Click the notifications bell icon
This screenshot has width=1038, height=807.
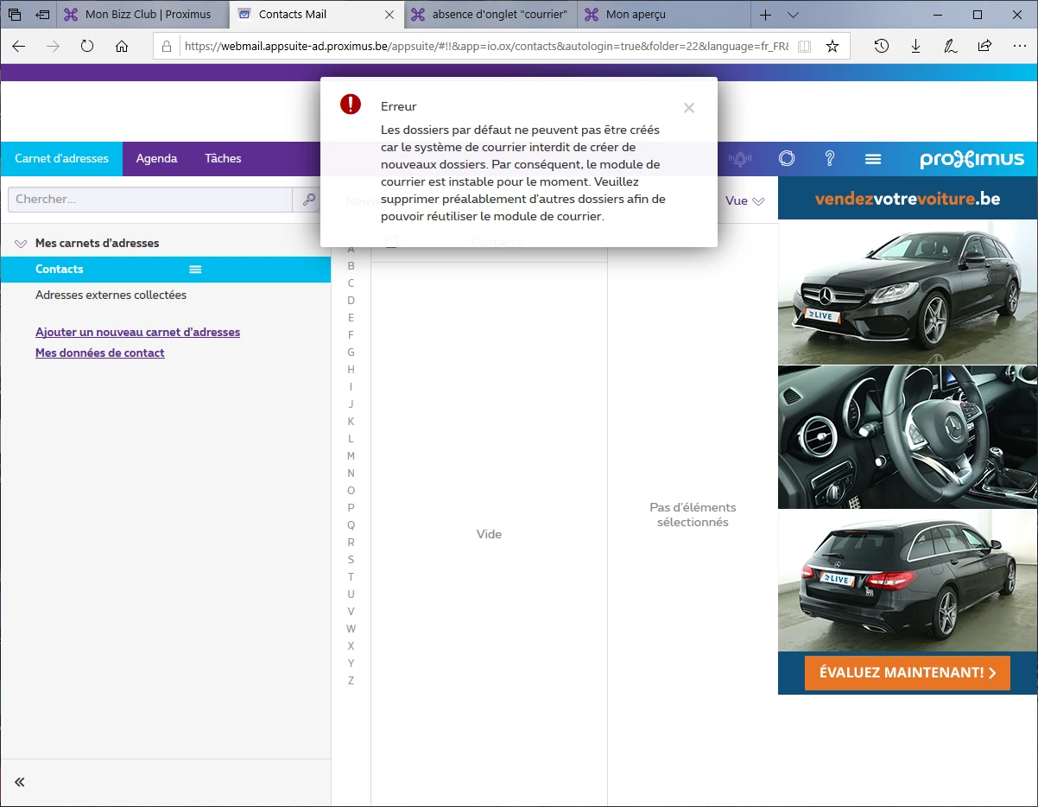[x=740, y=159]
